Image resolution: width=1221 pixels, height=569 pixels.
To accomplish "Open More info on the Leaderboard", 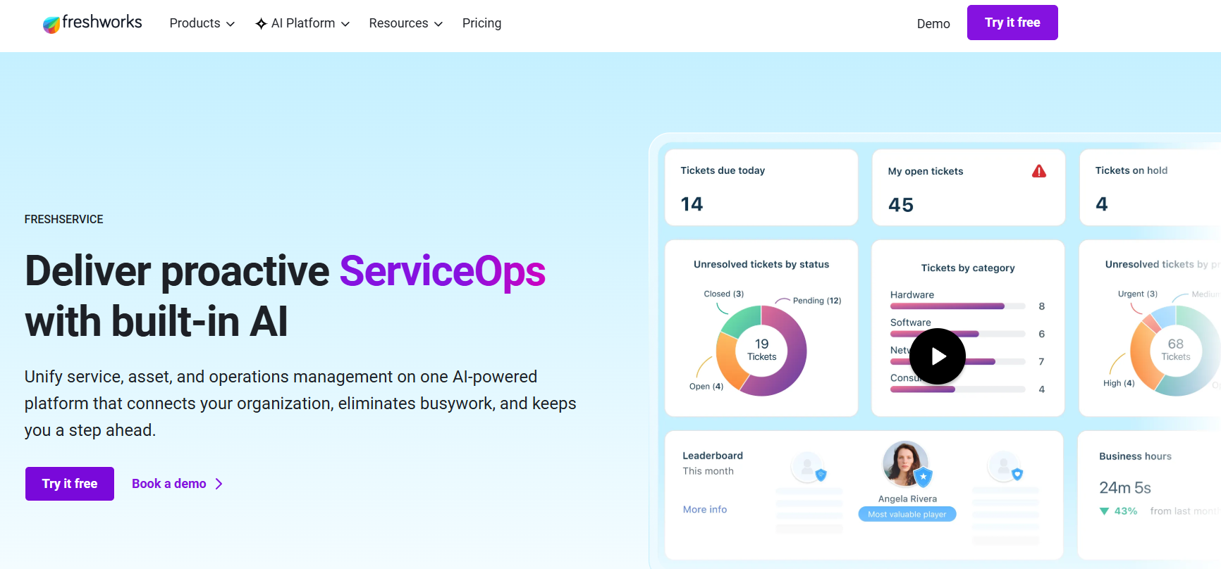I will click(705, 509).
